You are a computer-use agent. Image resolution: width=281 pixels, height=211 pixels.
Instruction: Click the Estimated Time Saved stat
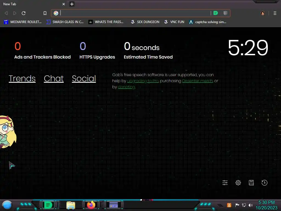click(x=148, y=51)
